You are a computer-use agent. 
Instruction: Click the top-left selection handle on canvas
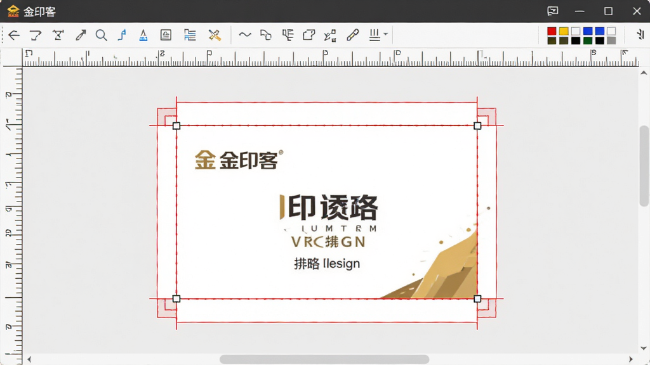[x=176, y=126]
